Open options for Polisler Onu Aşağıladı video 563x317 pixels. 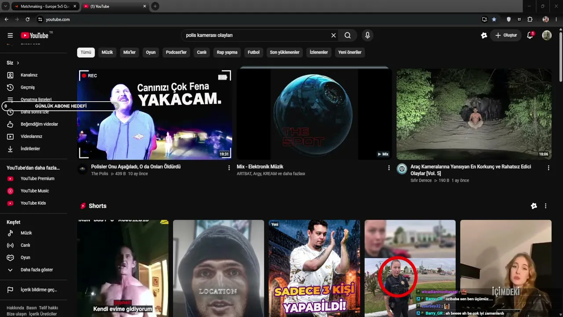point(229,168)
